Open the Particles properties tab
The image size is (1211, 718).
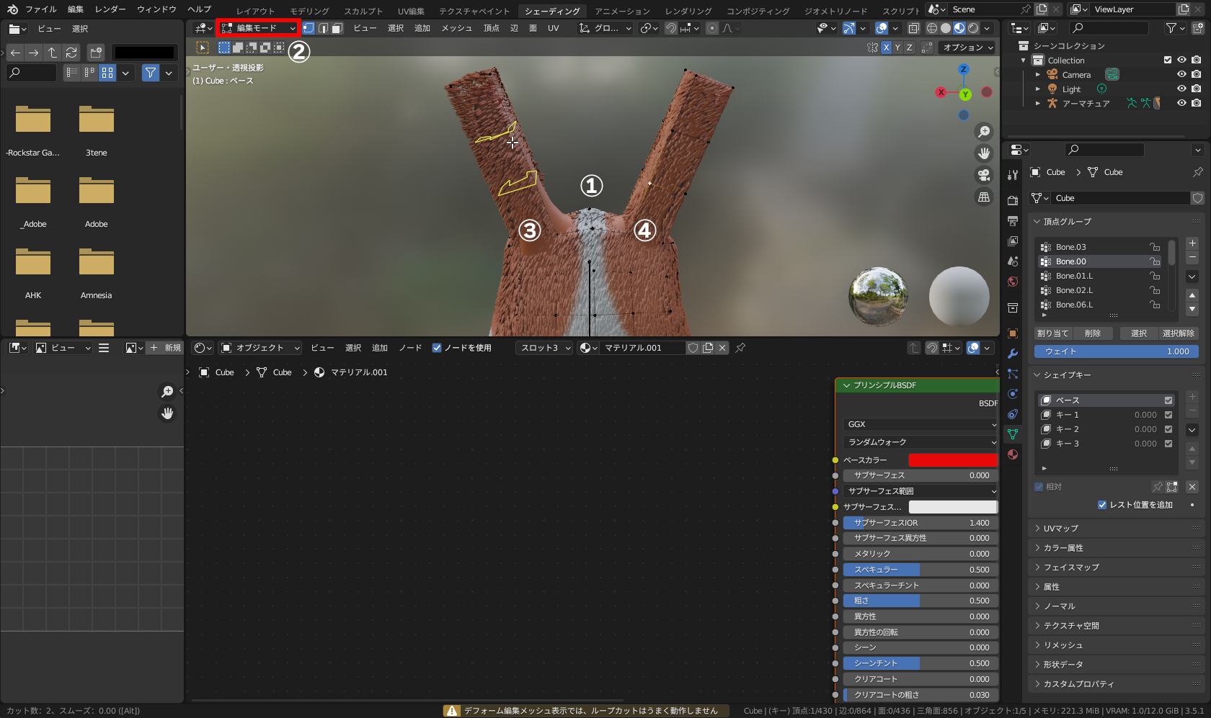[1013, 374]
